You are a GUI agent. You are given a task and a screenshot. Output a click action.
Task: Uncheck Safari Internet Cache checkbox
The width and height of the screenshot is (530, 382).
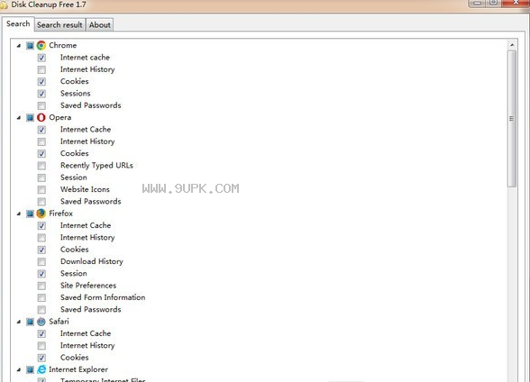(41, 333)
